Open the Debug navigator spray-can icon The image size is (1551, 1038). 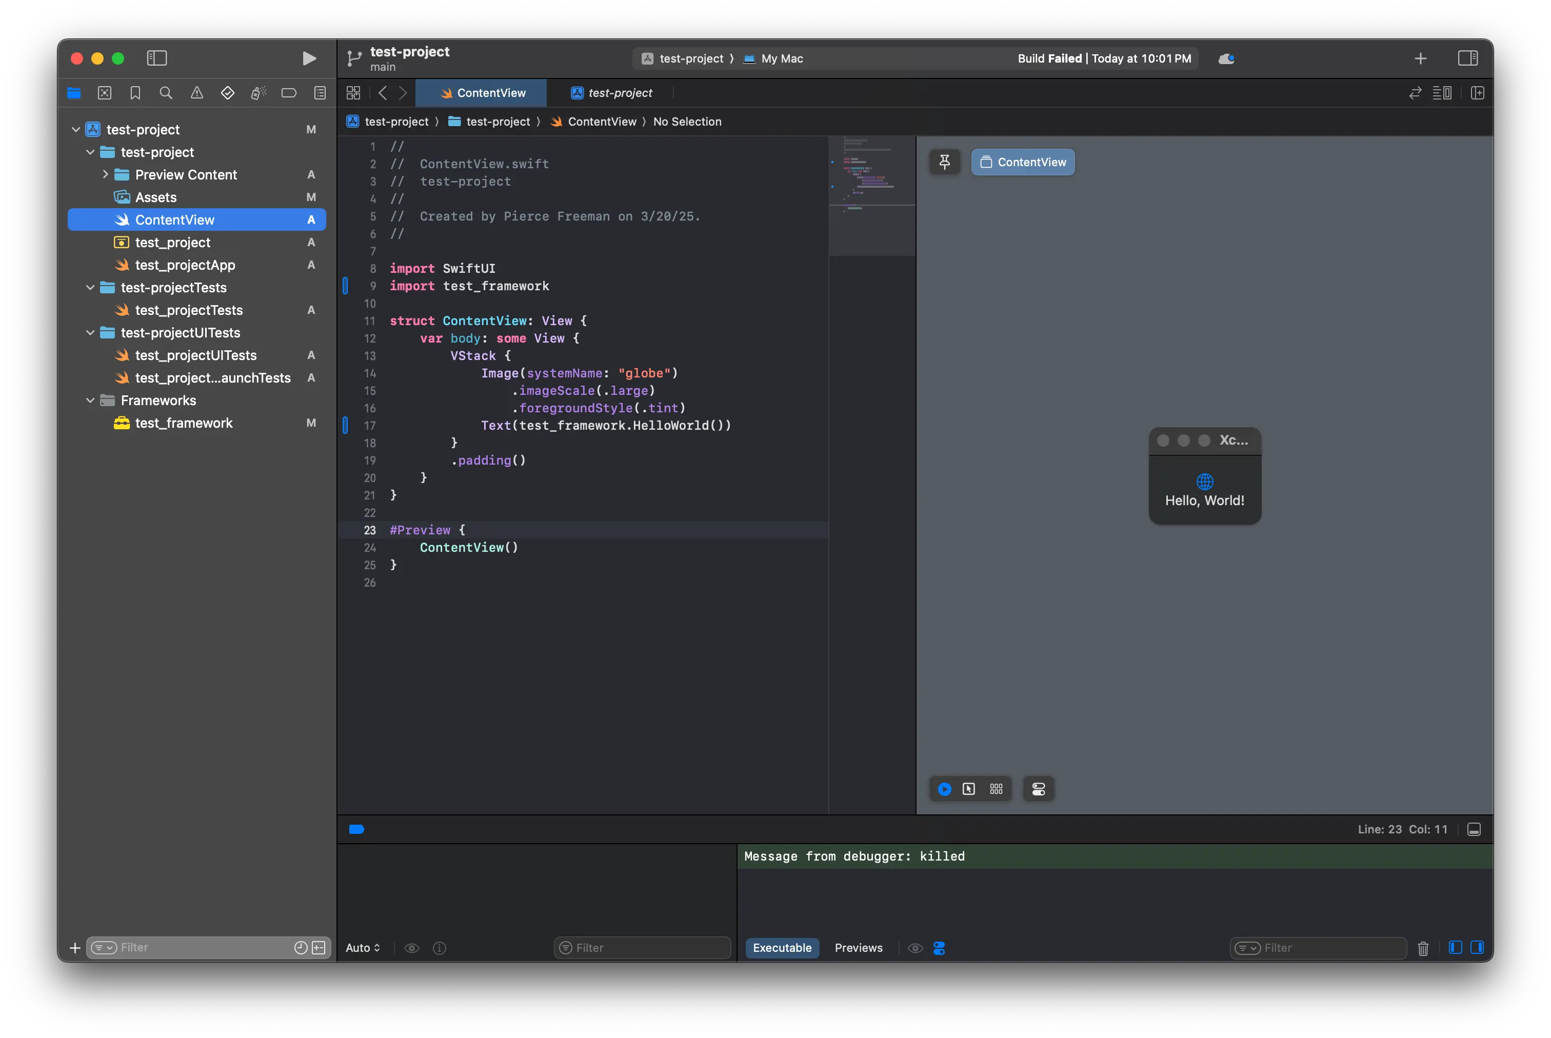258,93
